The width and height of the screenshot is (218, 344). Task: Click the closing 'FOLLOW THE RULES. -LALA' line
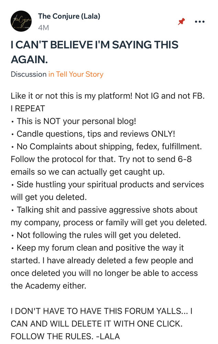pos(65,336)
